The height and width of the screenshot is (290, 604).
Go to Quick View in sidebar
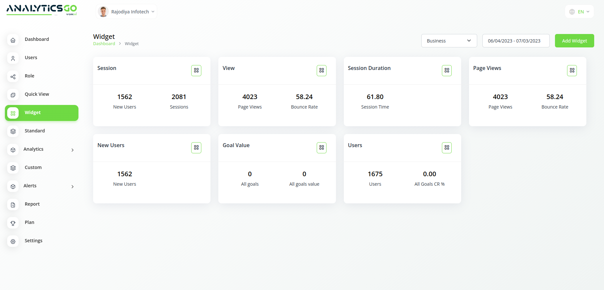tap(37, 94)
